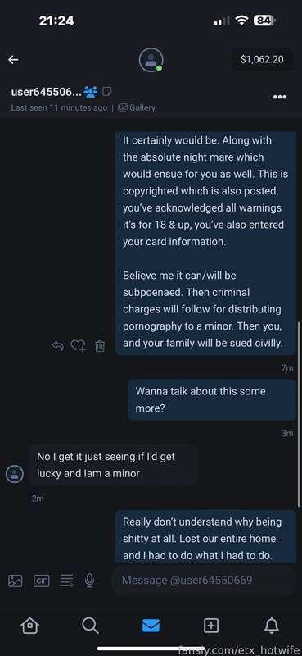Delete message with the trash icon
The width and height of the screenshot is (302, 656).
[x=99, y=346]
